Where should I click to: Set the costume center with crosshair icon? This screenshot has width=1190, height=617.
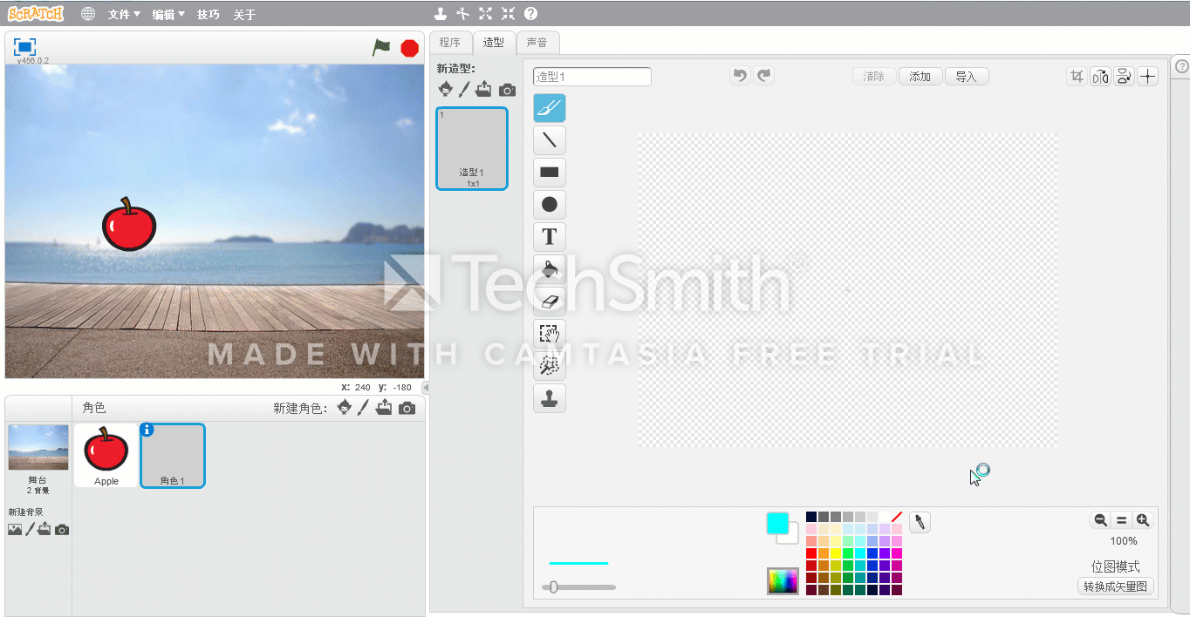[x=1148, y=77]
